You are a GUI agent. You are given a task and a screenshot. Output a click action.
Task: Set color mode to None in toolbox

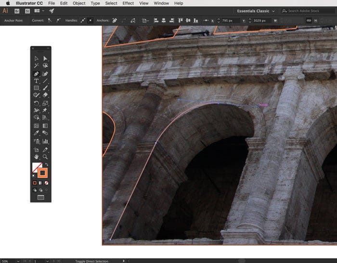(x=47, y=183)
